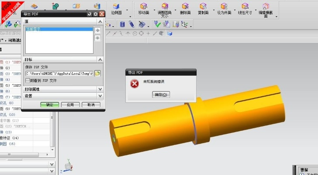Click the 移动面 (Move Face) icon
Screen dimensions: 318x175
tap(144, 6)
